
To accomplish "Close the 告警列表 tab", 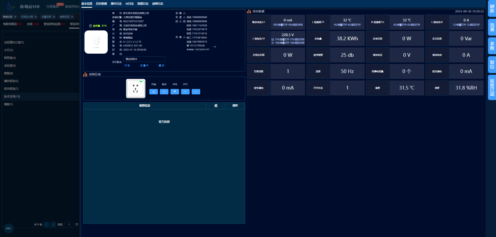I will [x=54, y=17].
